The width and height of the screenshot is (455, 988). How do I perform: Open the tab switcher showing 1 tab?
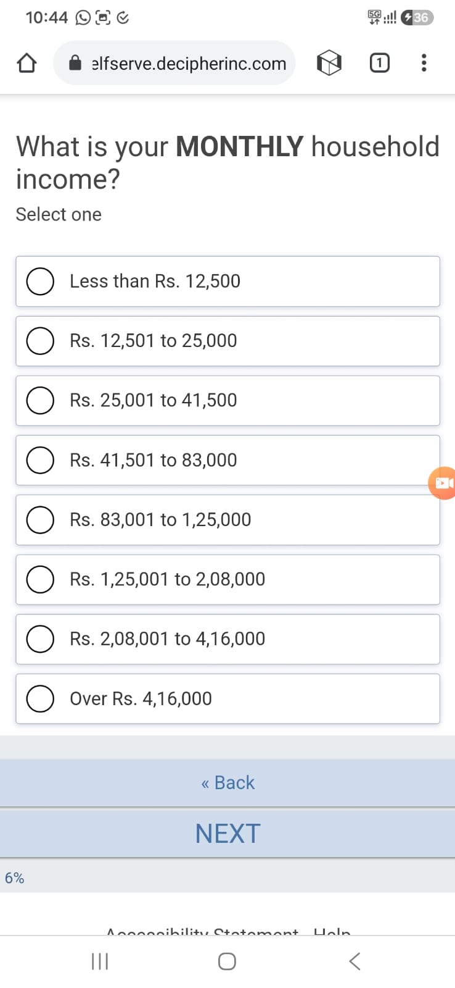pos(380,63)
